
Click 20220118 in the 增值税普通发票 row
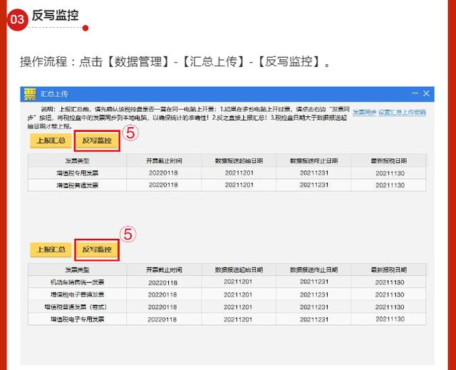(x=163, y=185)
